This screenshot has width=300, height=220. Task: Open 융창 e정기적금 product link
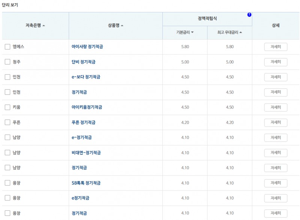pos(80,198)
